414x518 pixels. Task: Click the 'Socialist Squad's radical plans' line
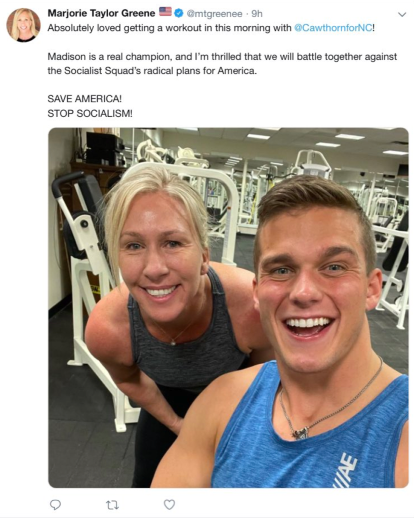[x=152, y=71]
